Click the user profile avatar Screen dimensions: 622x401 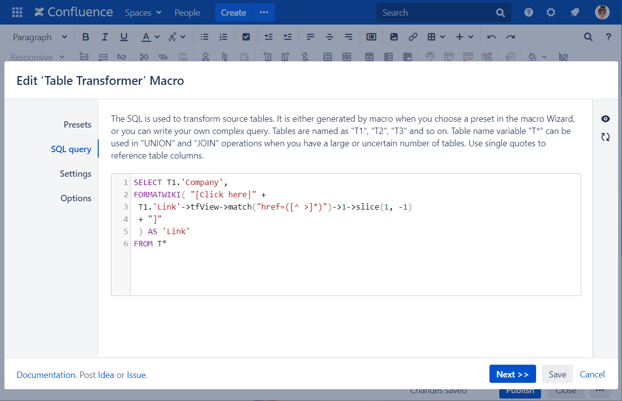(602, 13)
